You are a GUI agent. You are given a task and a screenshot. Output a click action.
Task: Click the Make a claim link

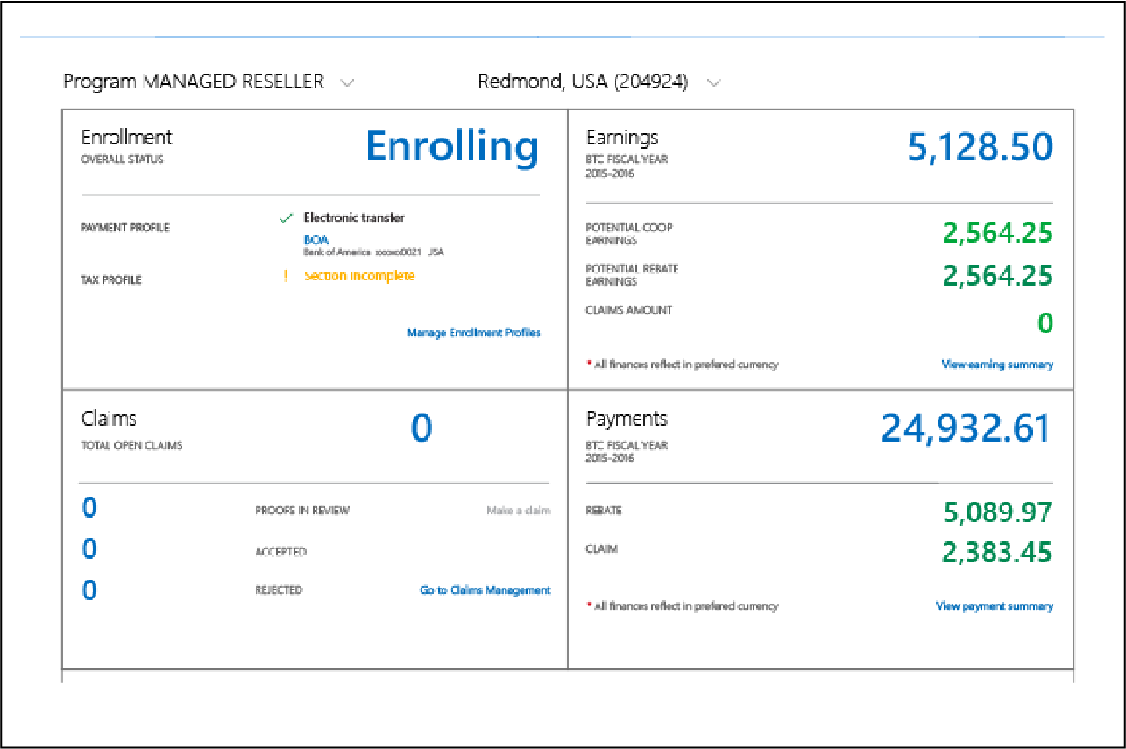518,511
